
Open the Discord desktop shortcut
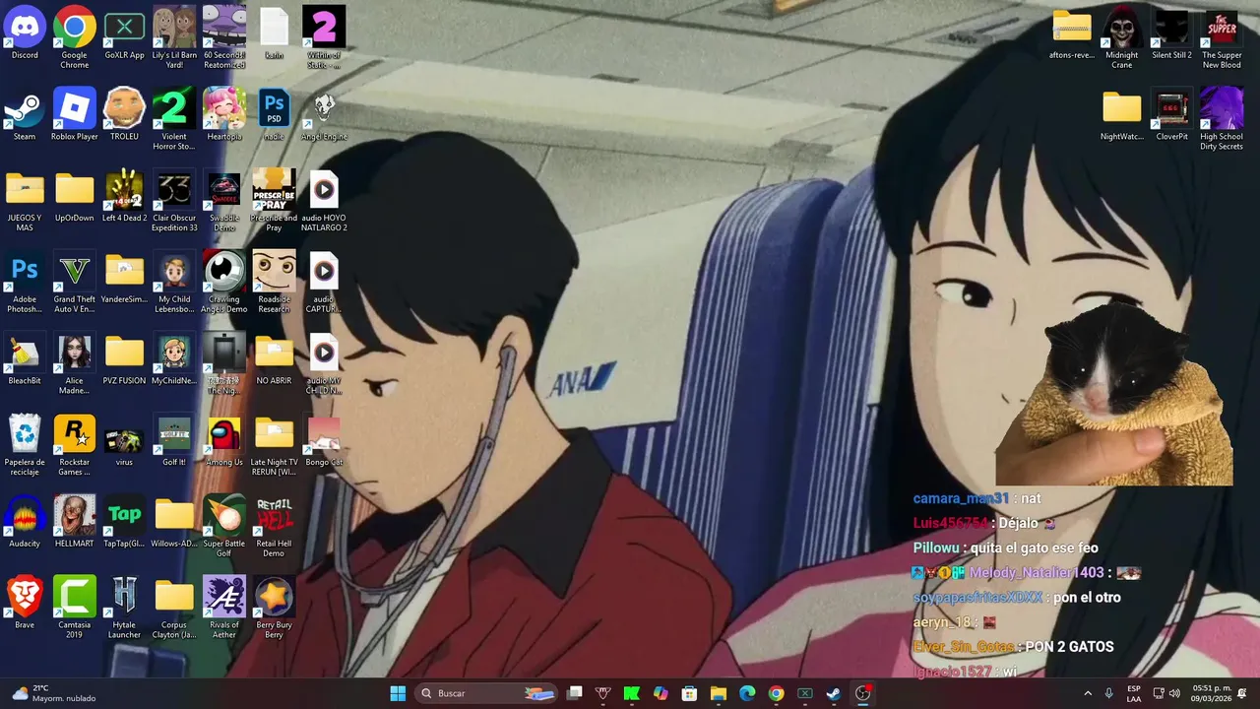pos(25,33)
